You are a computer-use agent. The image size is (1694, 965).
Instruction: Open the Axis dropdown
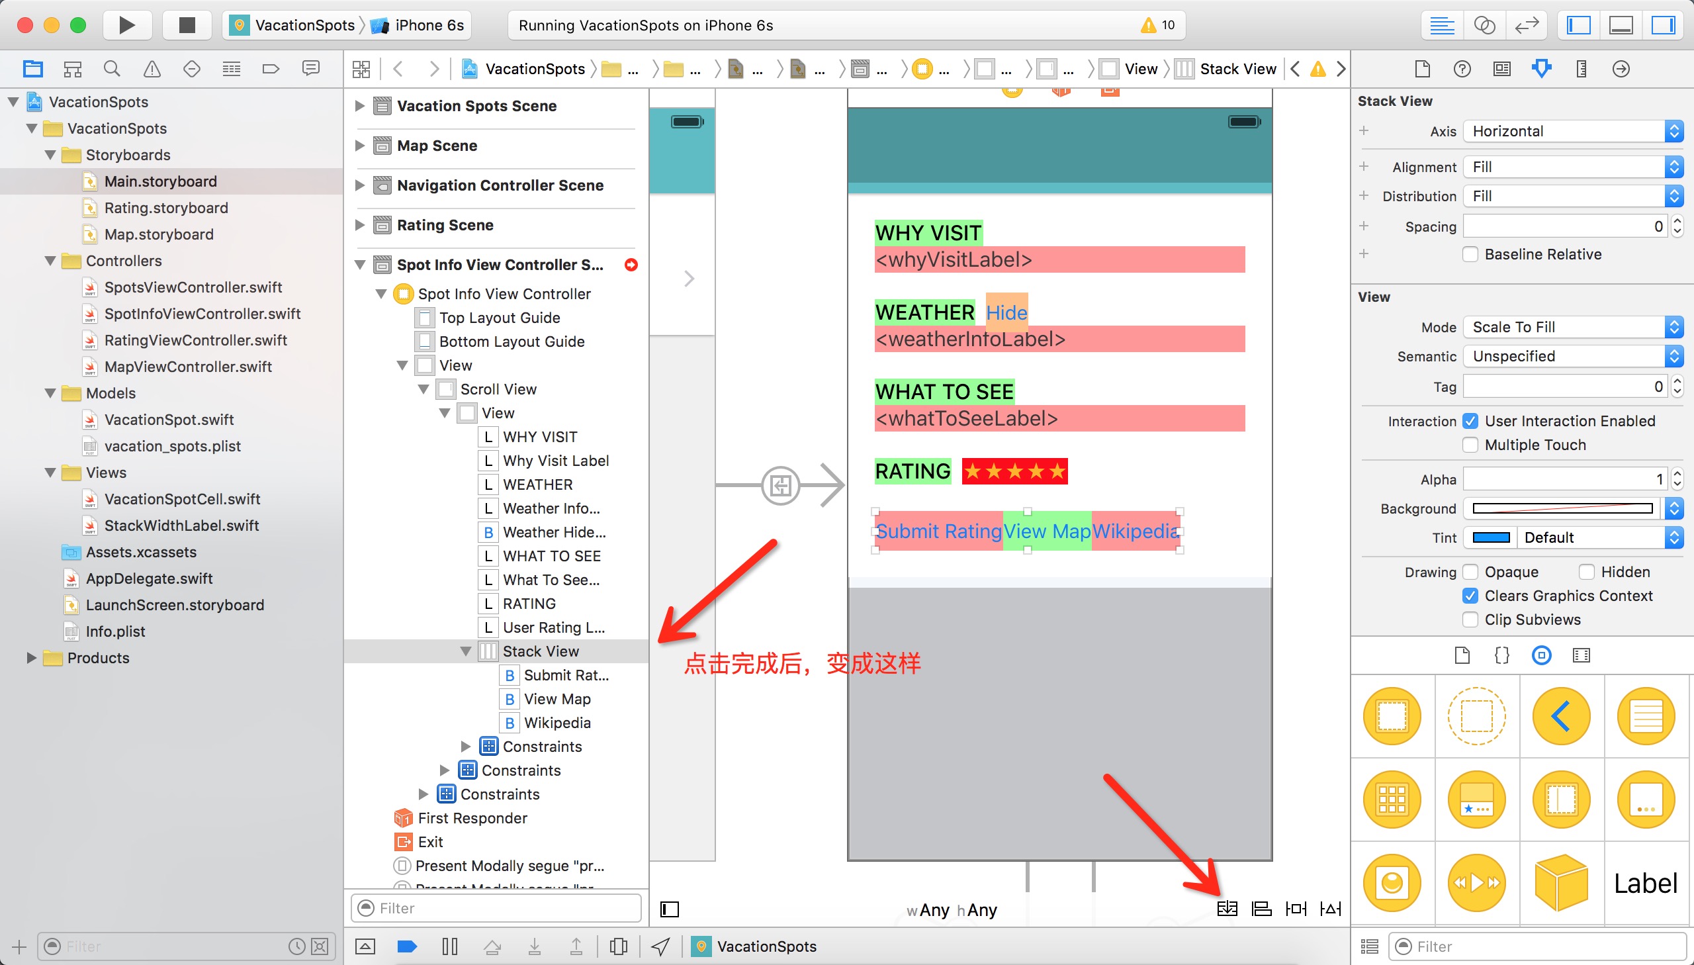[x=1573, y=131]
